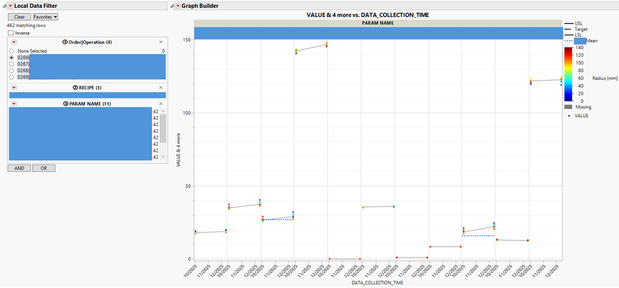Open the Favorites dropdown
The height and width of the screenshot is (288, 619).
45,17
